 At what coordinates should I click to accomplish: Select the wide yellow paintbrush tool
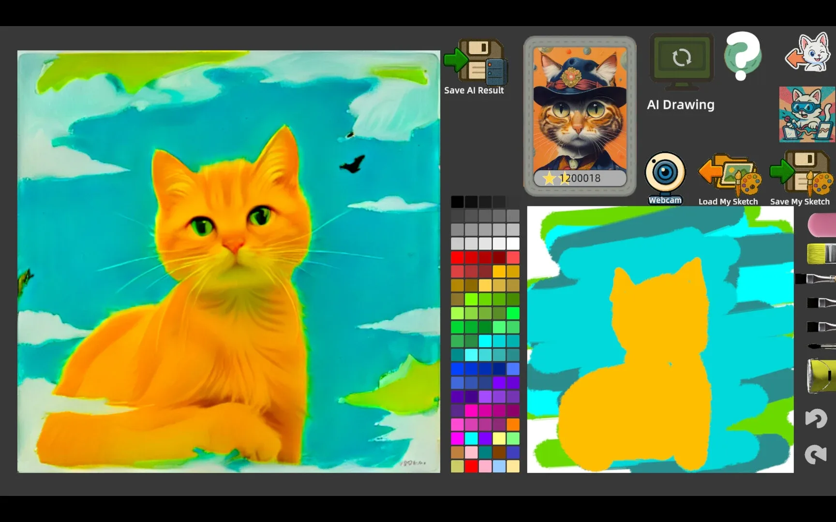[821, 253]
